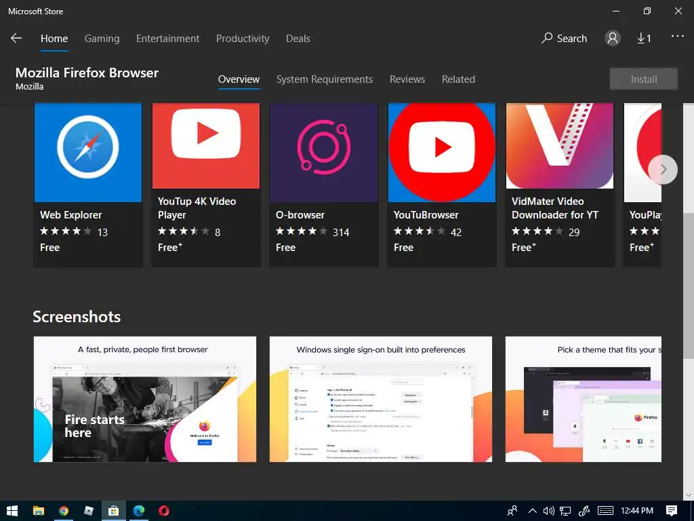
Task: Open VidMater Video Downloader app icon
Action: 560,146
